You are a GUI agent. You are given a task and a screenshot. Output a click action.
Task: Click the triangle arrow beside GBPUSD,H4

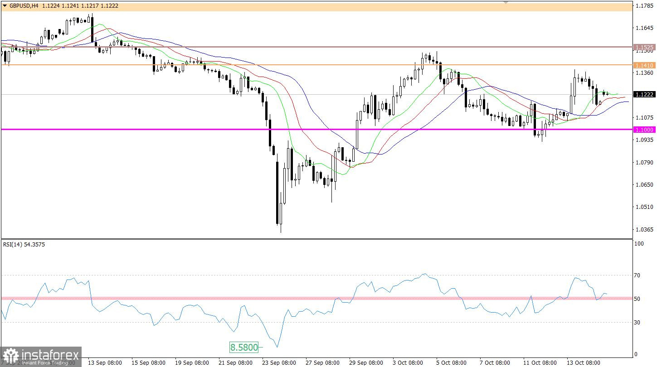tap(5, 5)
